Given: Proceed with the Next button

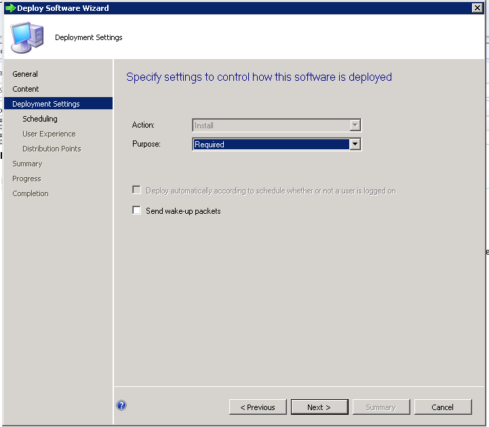Looking at the screenshot, I should [319, 407].
